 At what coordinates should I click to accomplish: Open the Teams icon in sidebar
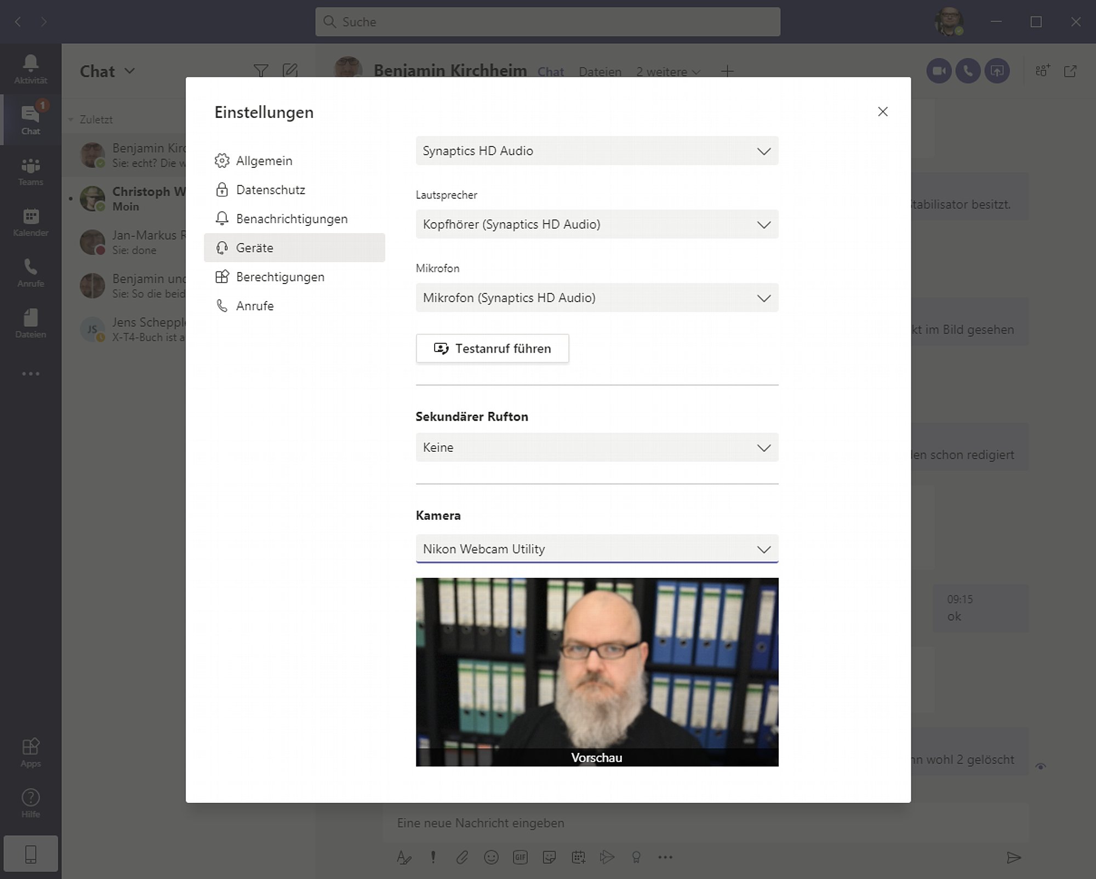click(x=31, y=171)
